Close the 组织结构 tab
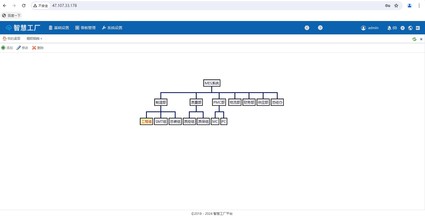The height and width of the screenshot is (218, 425). point(41,39)
